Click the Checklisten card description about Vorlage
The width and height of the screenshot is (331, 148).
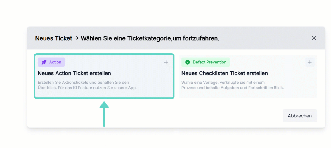coord(233,85)
